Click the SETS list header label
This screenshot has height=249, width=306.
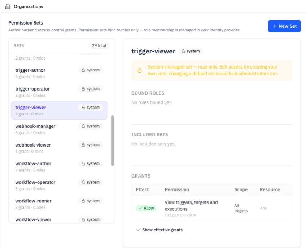coord(19,46)
